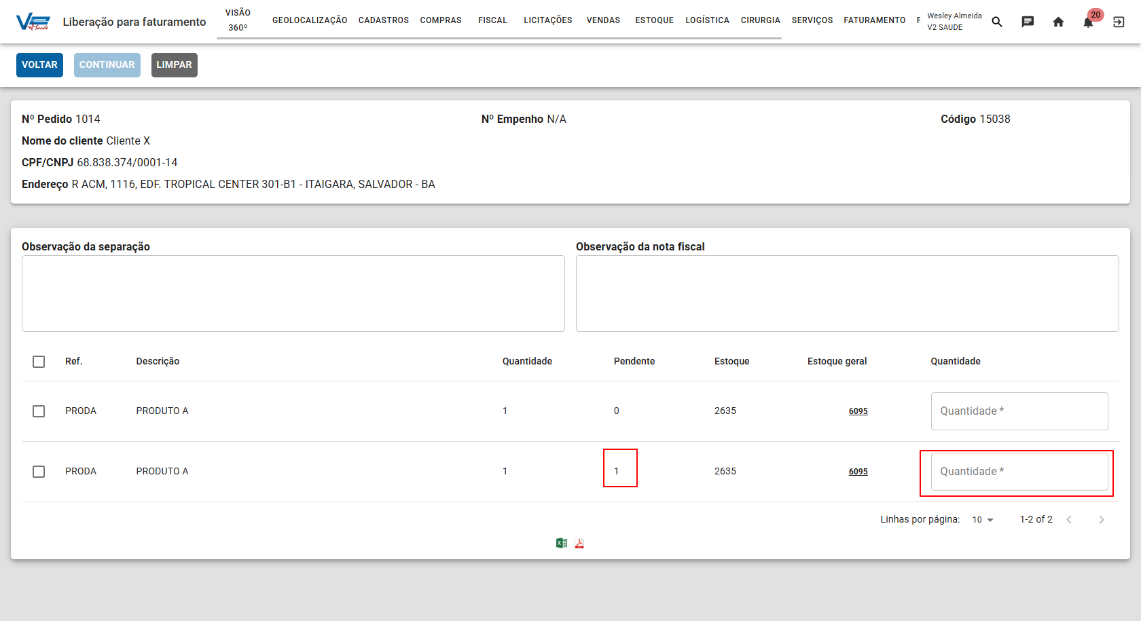Check the first PRODUTO A row checkbox
This screenshot has width=1141, height=621.
(39, 411)
